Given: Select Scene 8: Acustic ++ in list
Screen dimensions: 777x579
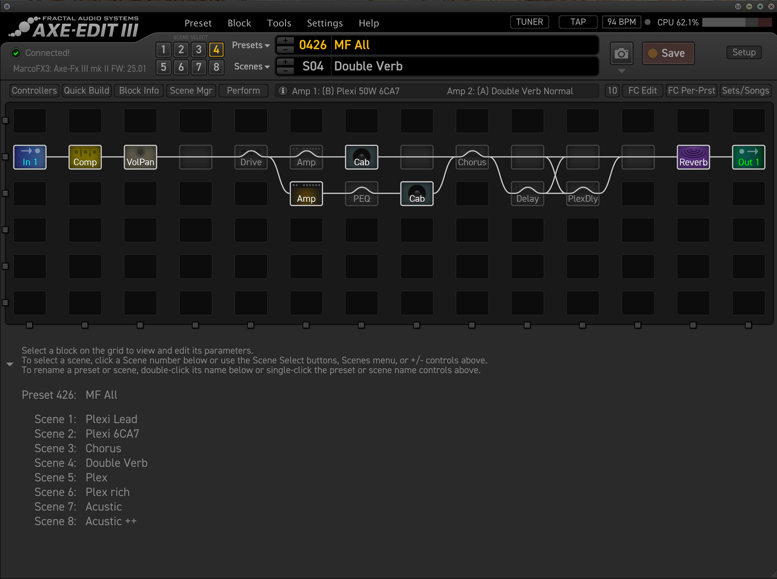Looking at the screenshot, I should [x=85, y=521].
